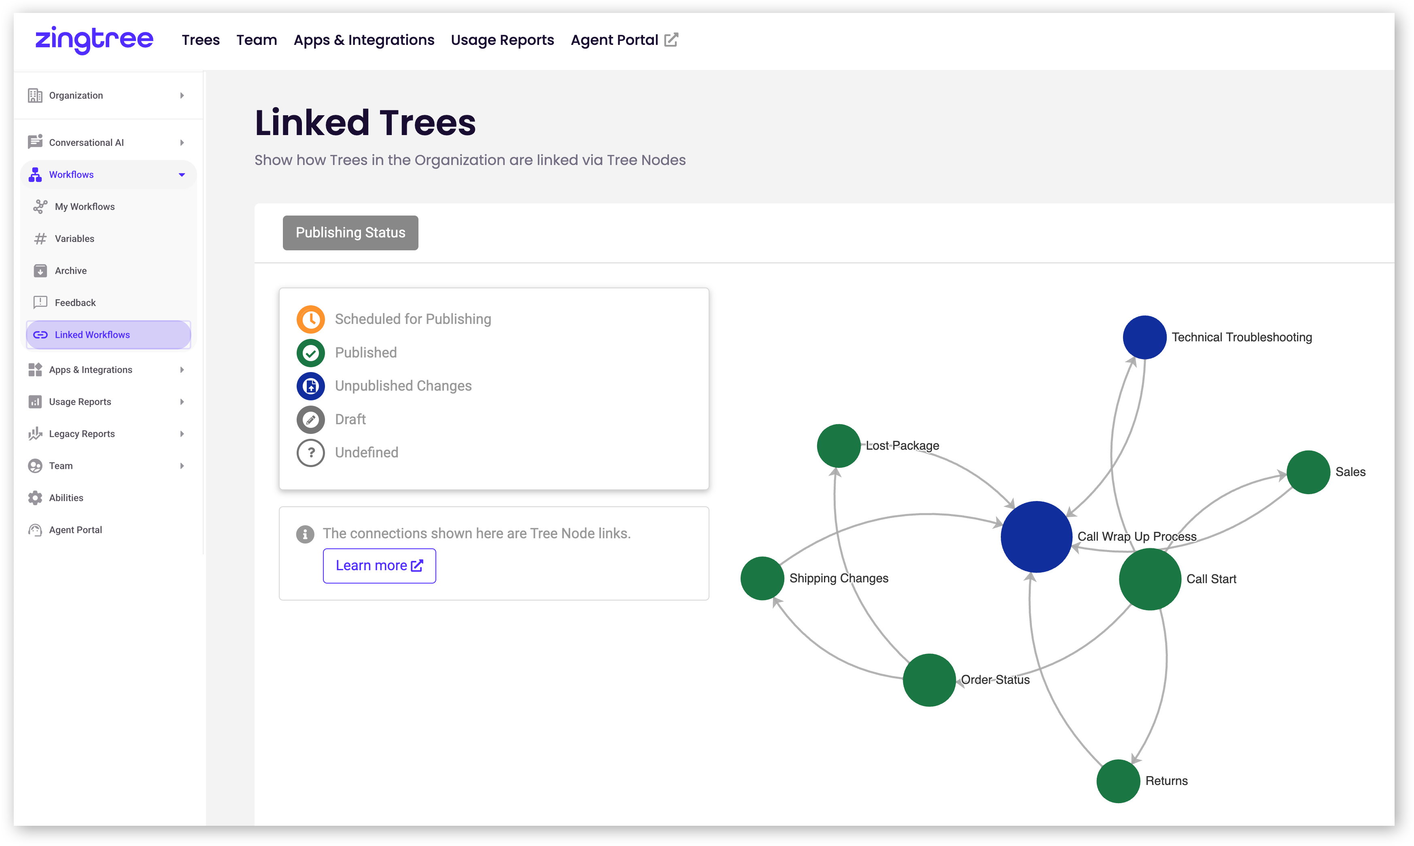The width and height of the screenshot is (1414, 846).
Task: Click the Draft pencil icon
Action: (310, 420)
